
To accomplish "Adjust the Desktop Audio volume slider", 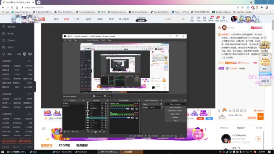I will click(x=120, y=109).
